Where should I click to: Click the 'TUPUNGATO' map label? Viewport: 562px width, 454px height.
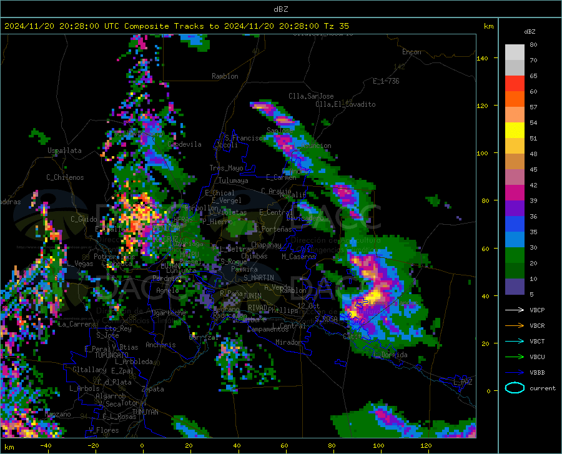click(112, 355)
